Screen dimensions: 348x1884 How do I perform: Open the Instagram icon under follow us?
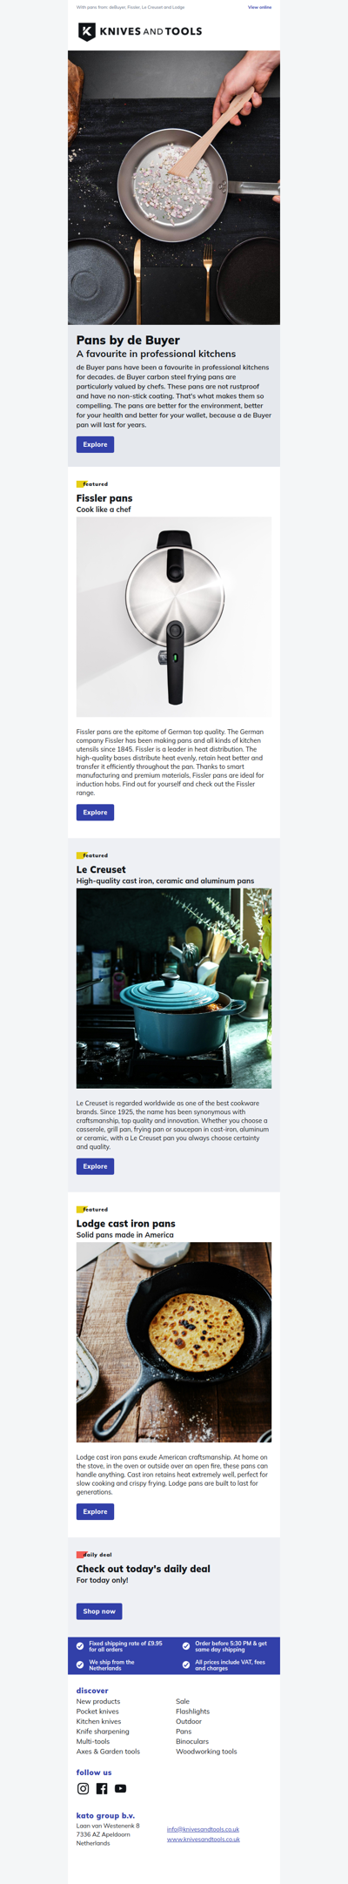click(84, 1788)
